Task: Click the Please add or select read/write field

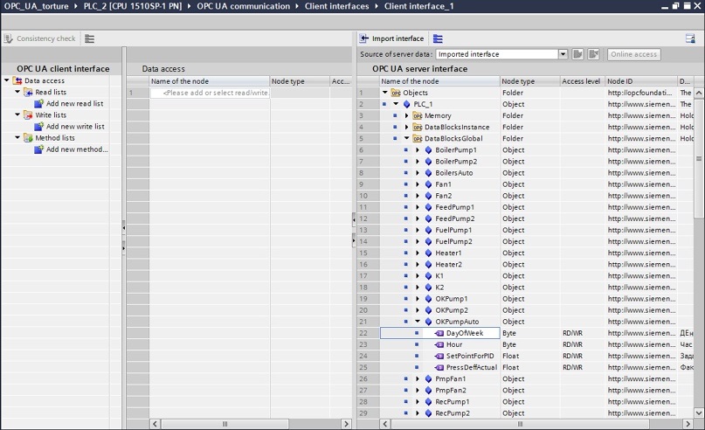Action: pos(210,93)
